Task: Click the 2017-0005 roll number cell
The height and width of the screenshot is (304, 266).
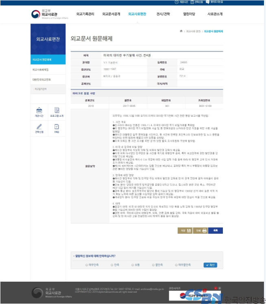Action: click(129, 106)
